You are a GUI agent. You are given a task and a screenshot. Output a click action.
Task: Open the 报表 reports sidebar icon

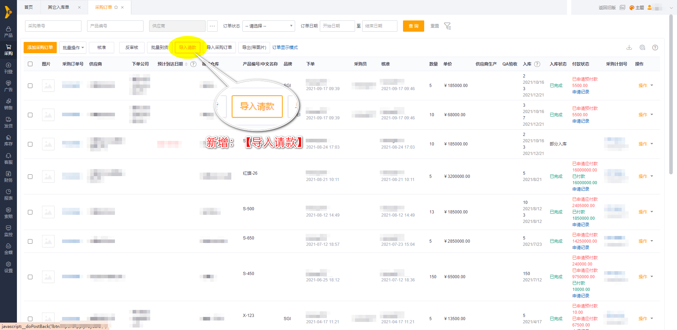tap(8, 194)
